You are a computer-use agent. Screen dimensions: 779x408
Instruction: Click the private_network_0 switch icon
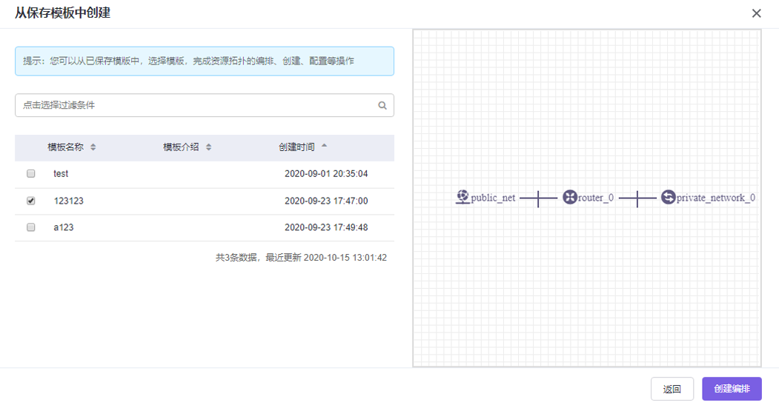(668, 198)
